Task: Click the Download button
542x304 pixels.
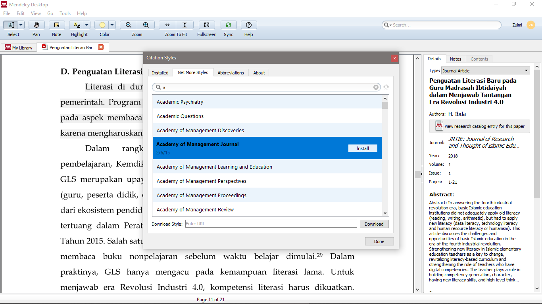Action: (374, 224)
